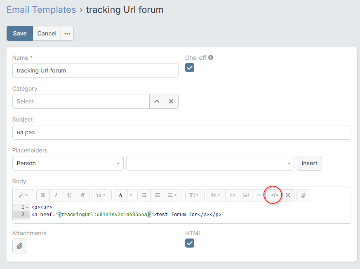
Task: Click the toolbar paperclip attach icon
Action: (x=303, y=195)
